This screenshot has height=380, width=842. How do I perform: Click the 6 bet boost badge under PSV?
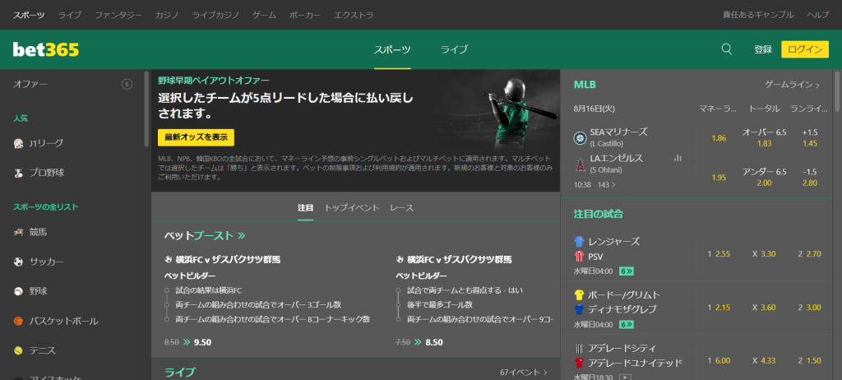[626, 271]
